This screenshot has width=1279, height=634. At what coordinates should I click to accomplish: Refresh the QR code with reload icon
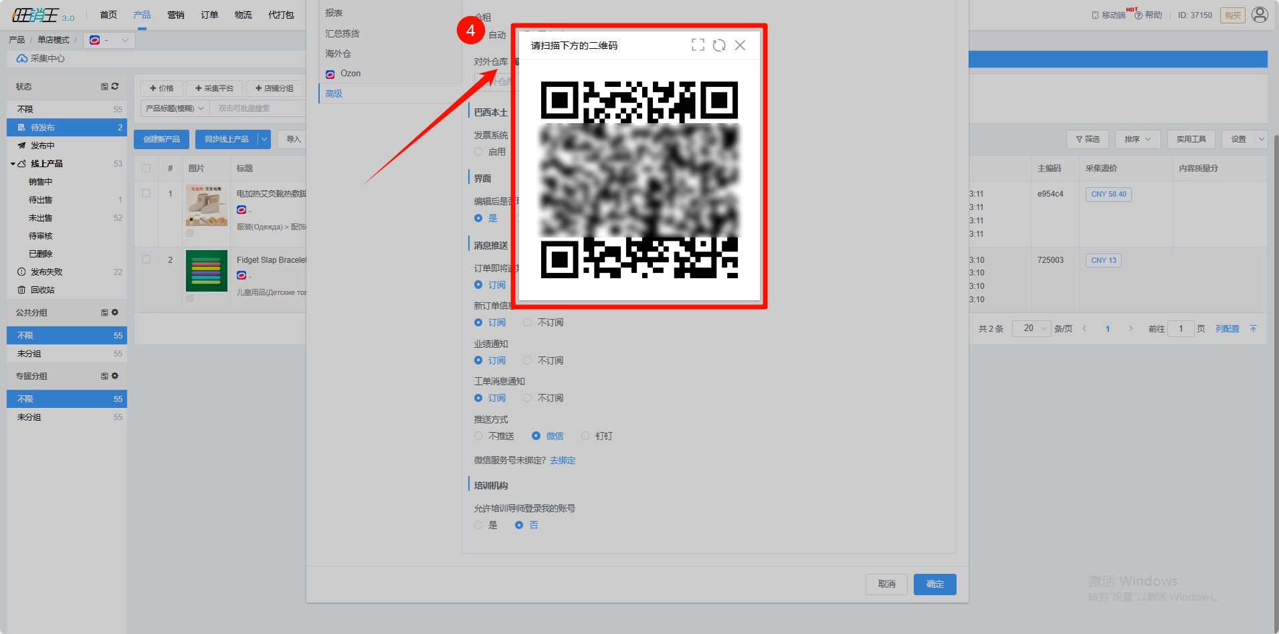pos(719,45)
